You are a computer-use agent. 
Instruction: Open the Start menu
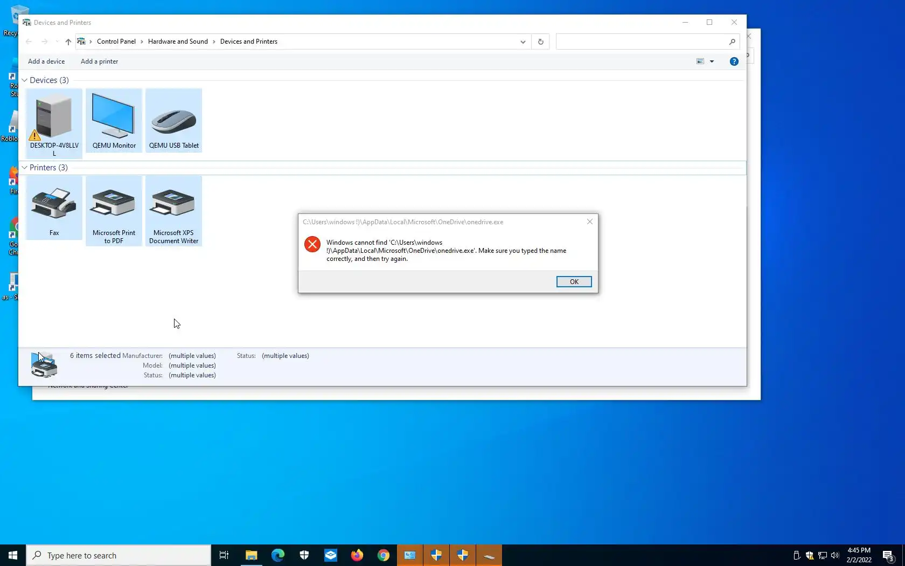coord(13,555)
